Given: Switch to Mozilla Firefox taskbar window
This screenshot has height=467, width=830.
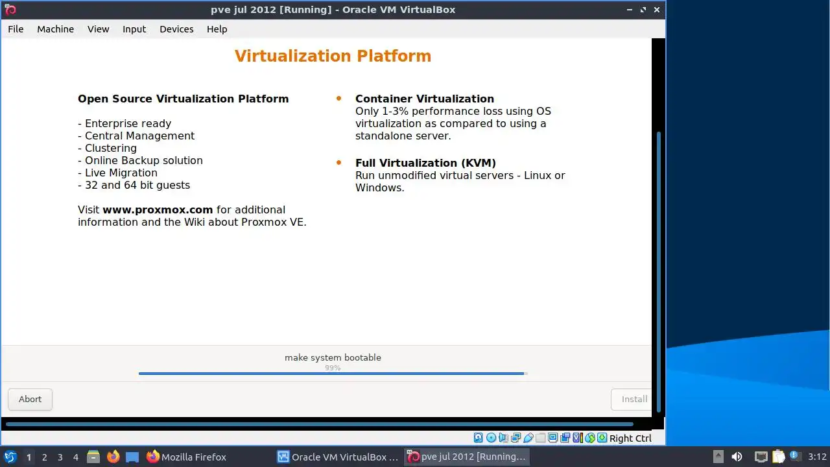Looking at the screenshot, I should [x=187, y=457].
